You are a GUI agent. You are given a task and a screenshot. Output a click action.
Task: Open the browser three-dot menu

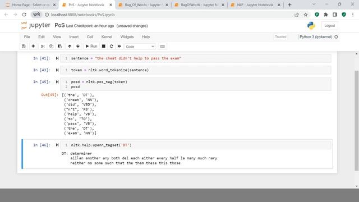point(353,15)
